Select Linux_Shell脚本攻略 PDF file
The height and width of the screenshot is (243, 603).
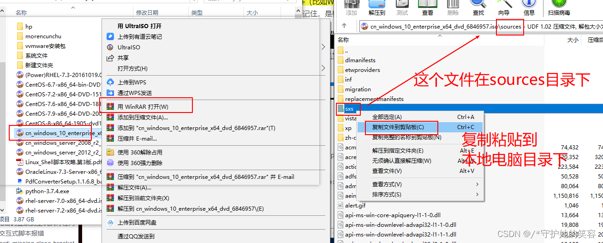59,162
